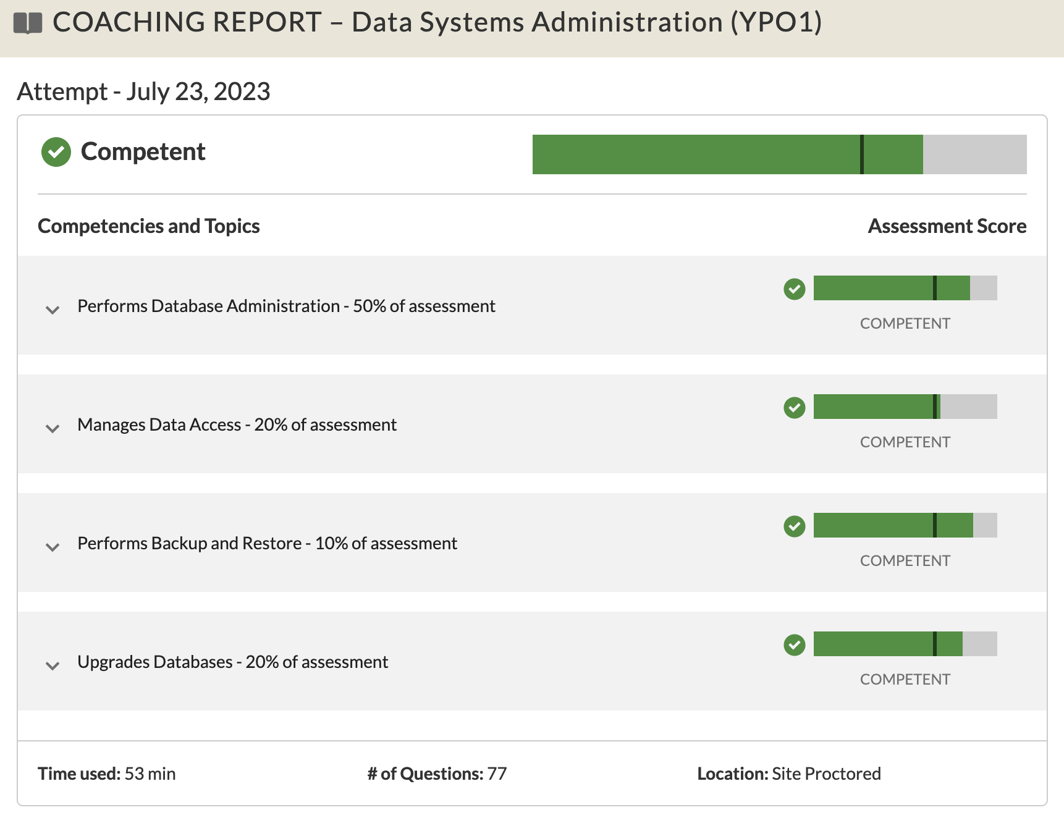Click the overall Competent score progress bar
Image resolution: width=1064 pixels, height=823 pixels.
point(779,154)
